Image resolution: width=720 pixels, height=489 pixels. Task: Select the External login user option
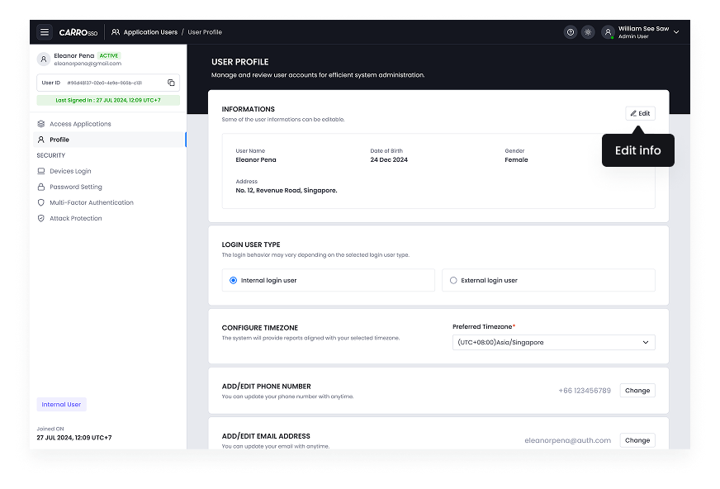[x=453, y=280]
